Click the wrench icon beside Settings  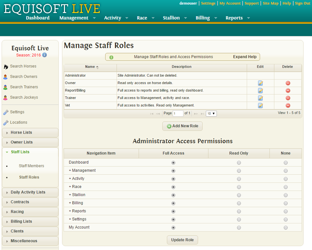6,112
